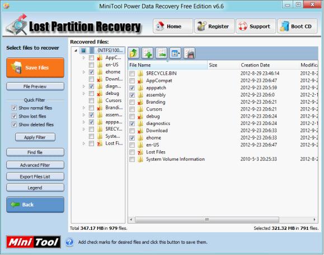Viewport: 324px width, 255px height.
Task: Uncheck the diagnostics checkbox in file list
Action: pos(132,123)
